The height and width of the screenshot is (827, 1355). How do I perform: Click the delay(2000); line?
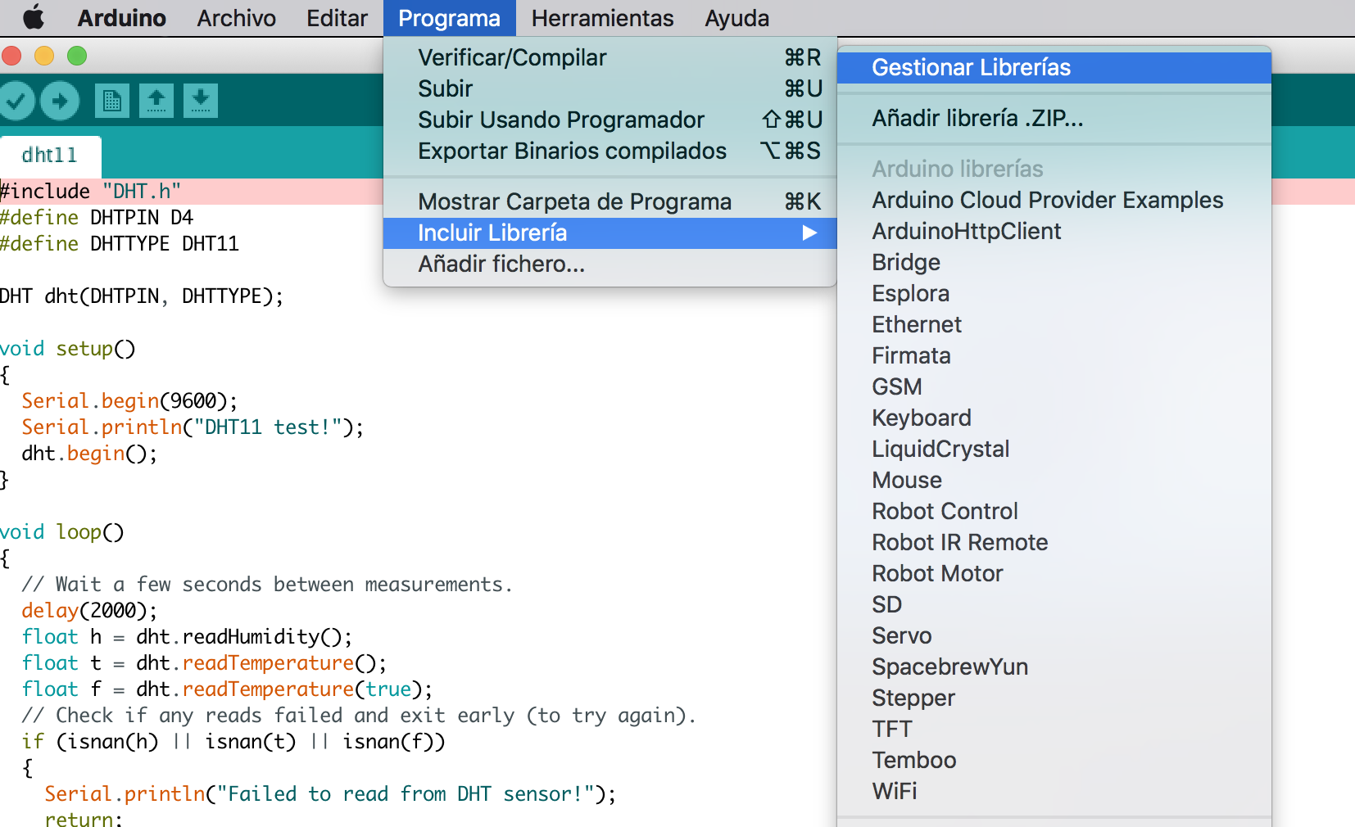(x=89, y=611)
